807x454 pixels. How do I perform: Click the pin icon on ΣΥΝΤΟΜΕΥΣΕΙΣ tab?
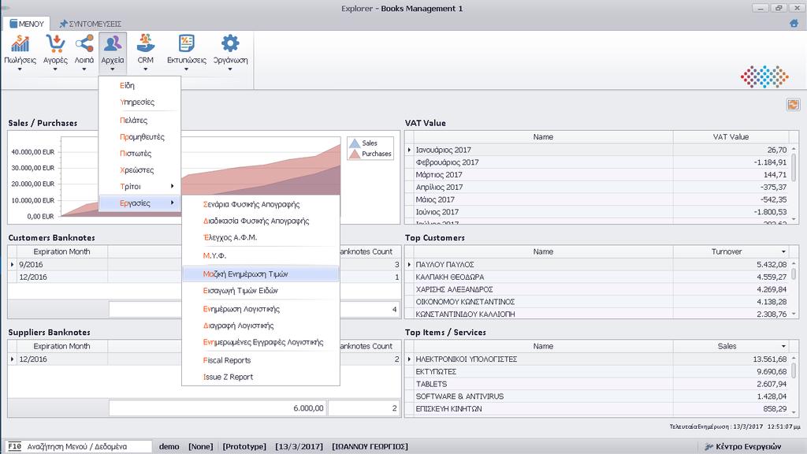(x=63, y=24)
